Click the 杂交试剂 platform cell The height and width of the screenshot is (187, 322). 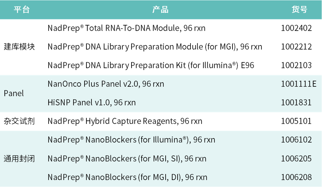point(19,121)
